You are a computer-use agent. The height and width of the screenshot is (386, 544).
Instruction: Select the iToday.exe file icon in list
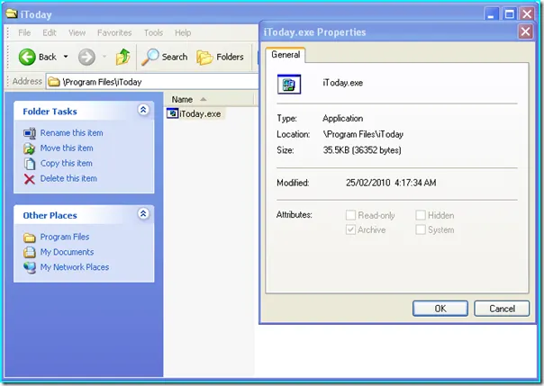click(x=172, y=113)
